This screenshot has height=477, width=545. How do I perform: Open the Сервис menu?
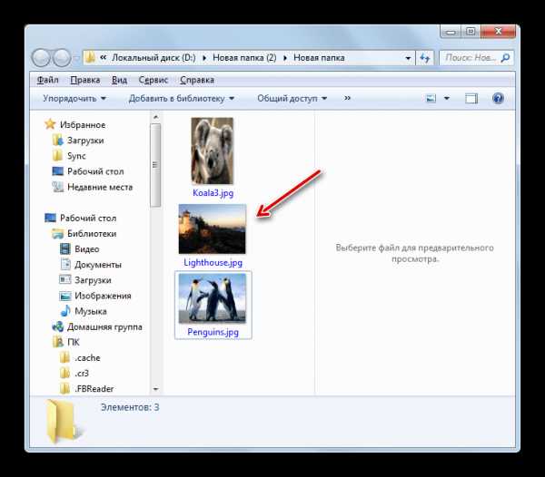click(154, 80)
